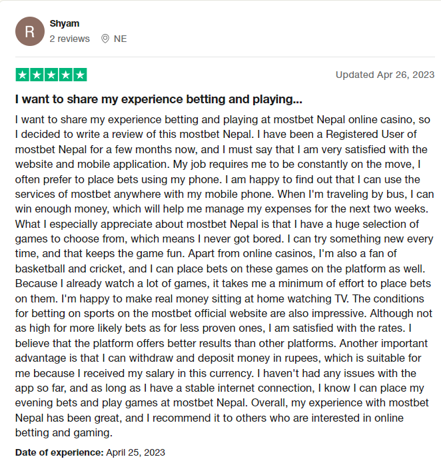Click the Updated Apr 26, 2023 date
Image resolution: width=441 pixels, height=467 pixels.
385,75
